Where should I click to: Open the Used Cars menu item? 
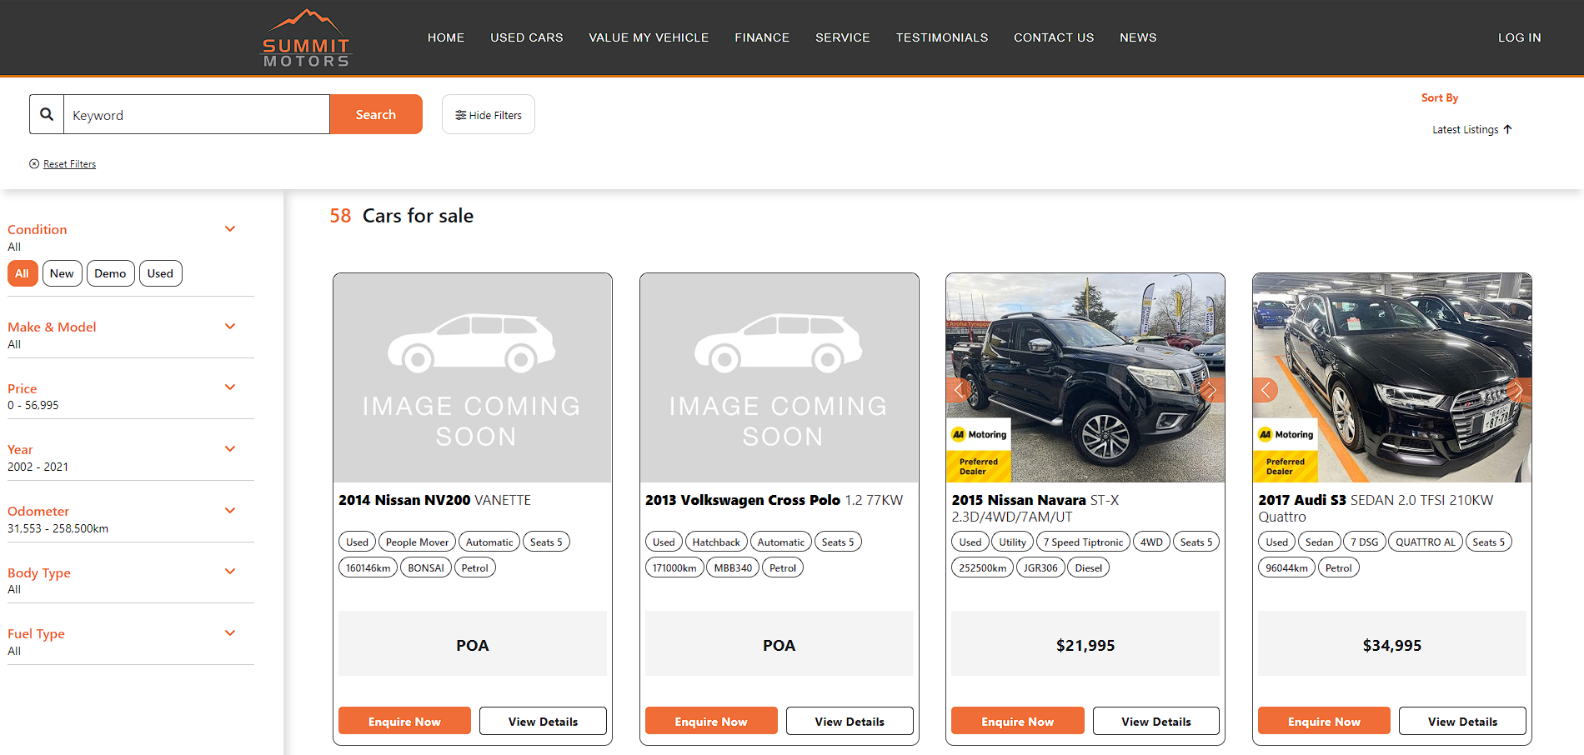(527, 37)
